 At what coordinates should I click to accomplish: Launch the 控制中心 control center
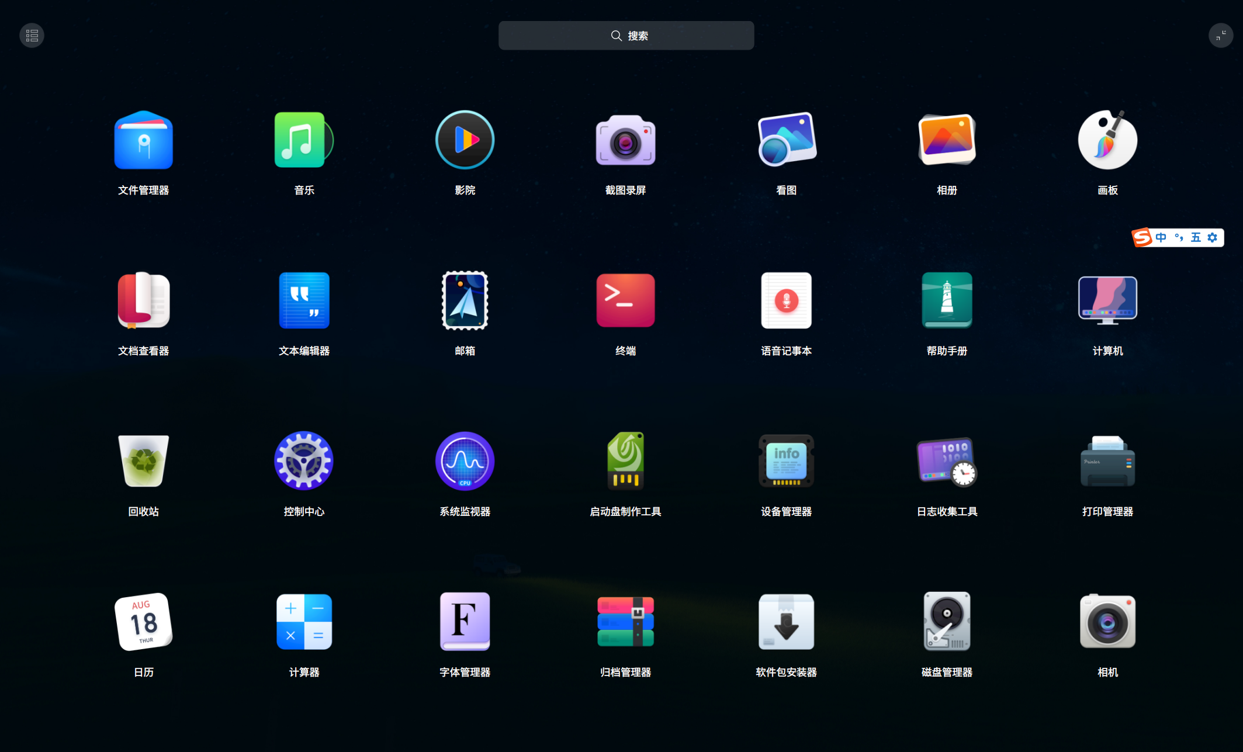click(304, 461)
